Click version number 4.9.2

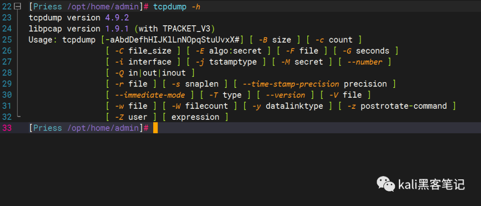click(x=117, y=18)
